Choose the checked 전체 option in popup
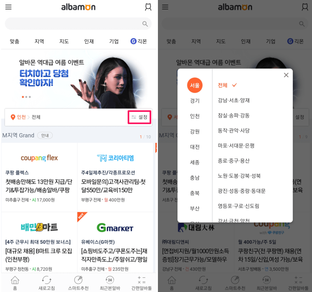This screenshot has height=292, width=312. coord(227,85)
